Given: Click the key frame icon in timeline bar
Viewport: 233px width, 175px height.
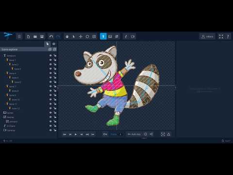Looking at the screenshot, I should coord(105,134).
